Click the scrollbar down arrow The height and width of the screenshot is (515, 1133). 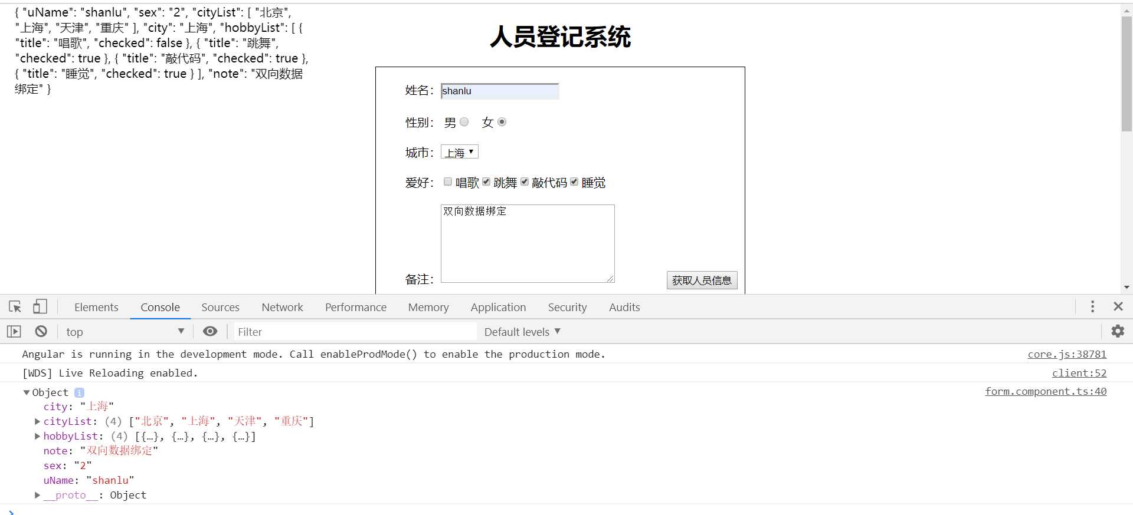(1127, 288)
